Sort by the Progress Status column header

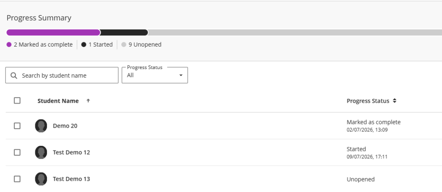click(368, 101)
